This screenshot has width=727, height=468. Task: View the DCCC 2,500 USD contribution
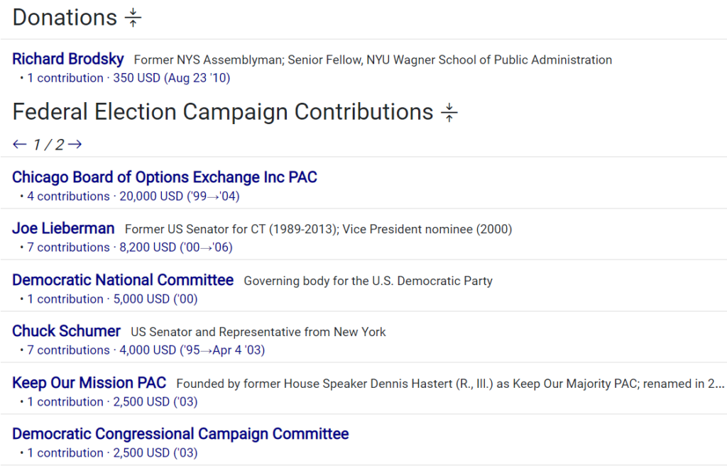(112, 453)
